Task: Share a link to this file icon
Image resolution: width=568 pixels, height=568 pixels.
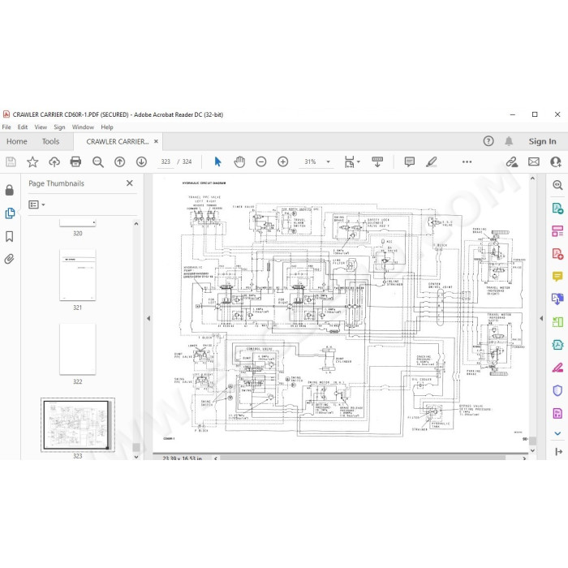Action: point(512,161)
